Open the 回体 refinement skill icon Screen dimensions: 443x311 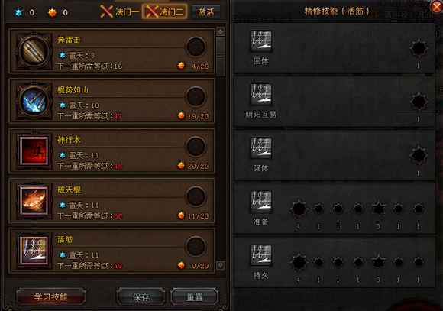261,40
